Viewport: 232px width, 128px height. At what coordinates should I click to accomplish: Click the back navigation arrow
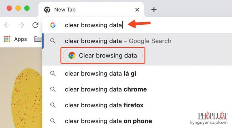coord(7,25)
